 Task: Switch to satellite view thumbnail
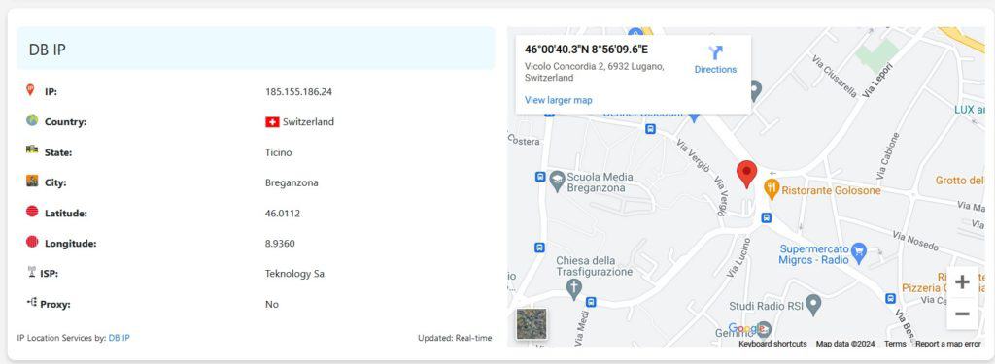pyautogui.click(x=532, y=323)
